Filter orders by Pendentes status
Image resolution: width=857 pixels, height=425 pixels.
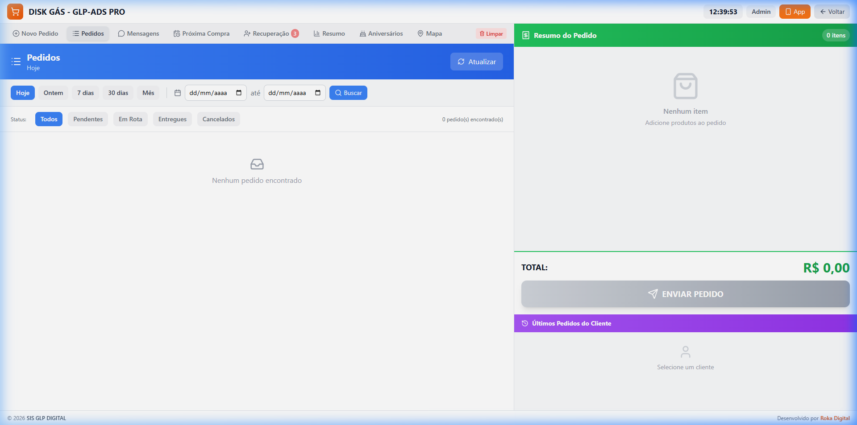click(88, 119)
